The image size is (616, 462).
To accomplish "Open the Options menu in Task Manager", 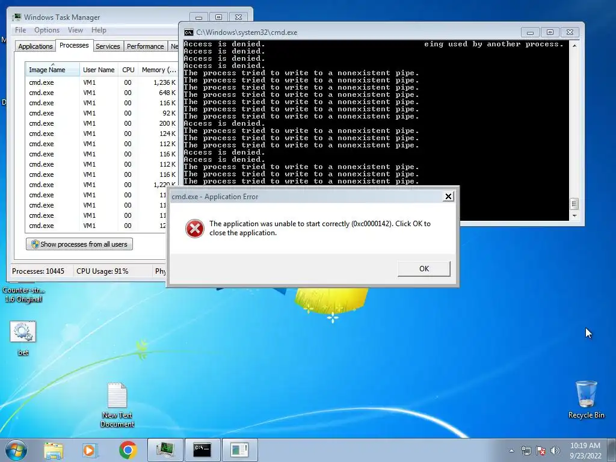I will click(47, 30).
